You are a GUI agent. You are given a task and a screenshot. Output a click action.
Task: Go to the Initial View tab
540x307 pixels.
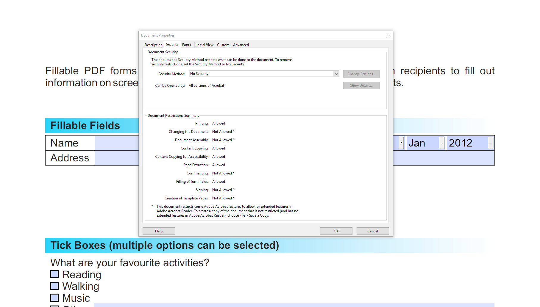coord(205,45)
